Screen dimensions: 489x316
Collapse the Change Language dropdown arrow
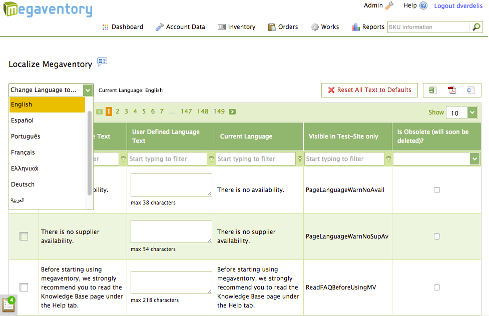88,90
